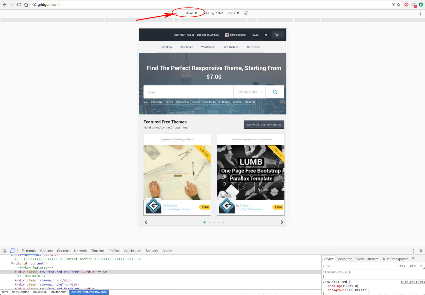Viewport: 425px width, 295px height.
Task: Open the Network tab
Action: pos(80,251)
